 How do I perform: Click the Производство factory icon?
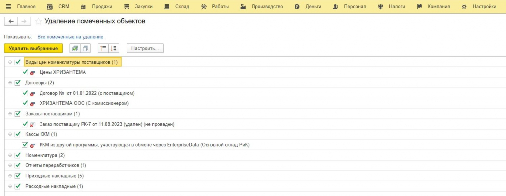[x=243, y=7]
